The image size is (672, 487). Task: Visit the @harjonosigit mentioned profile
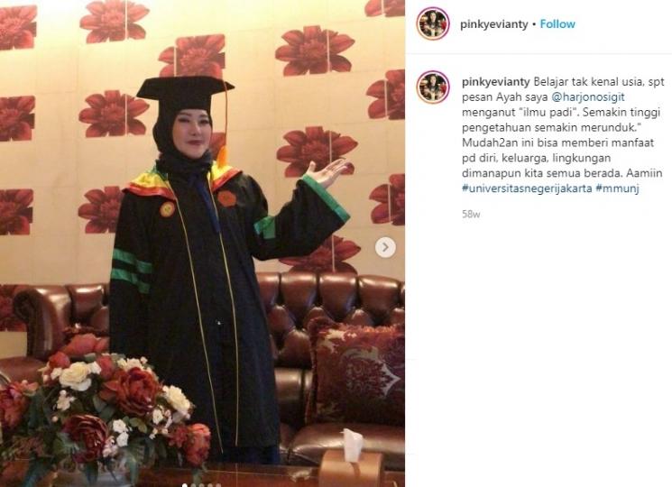(x=587, y=97)
